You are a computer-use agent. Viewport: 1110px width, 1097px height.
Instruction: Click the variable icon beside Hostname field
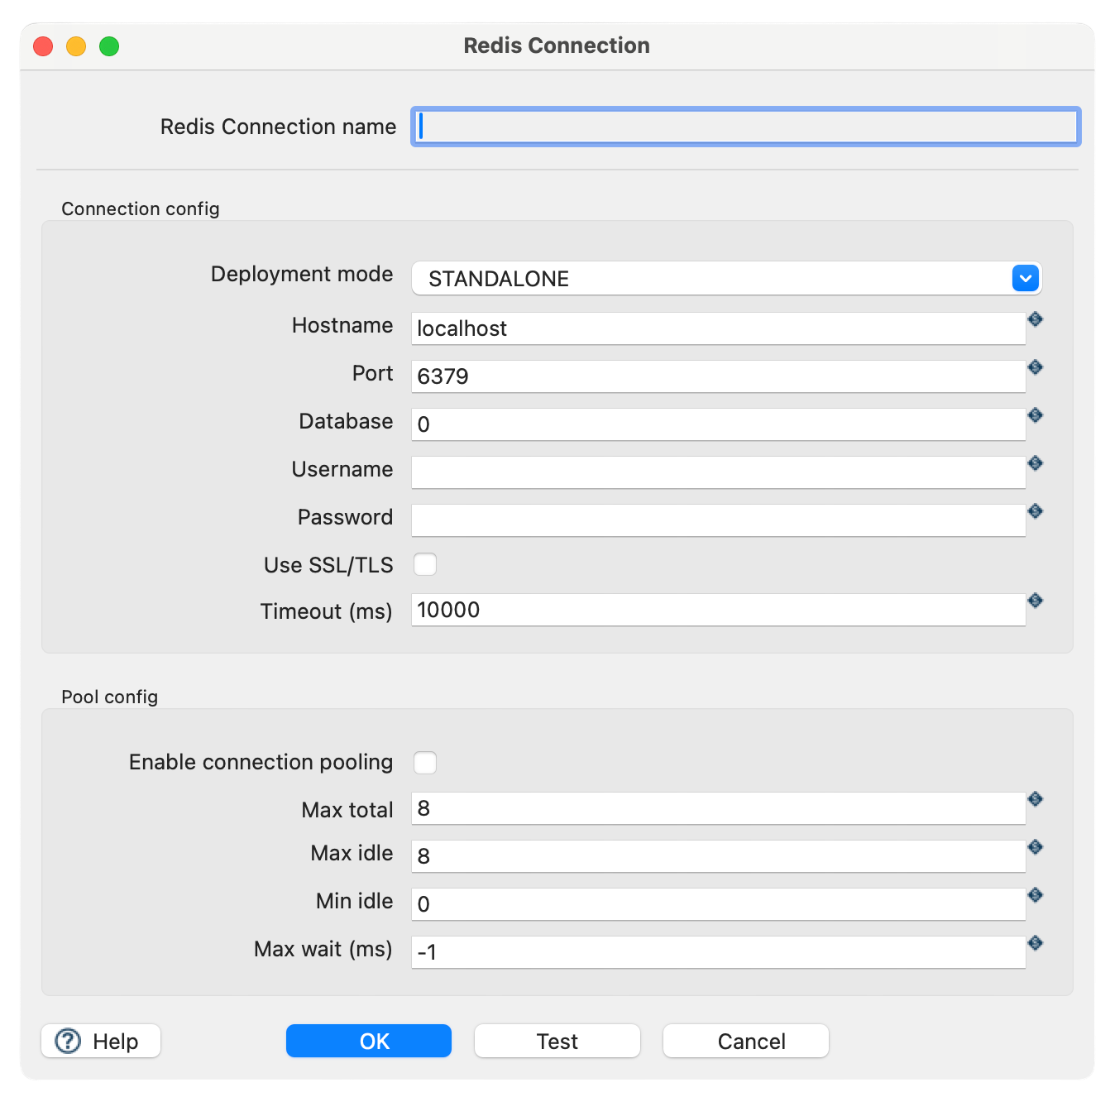(x=1035, y=319)
